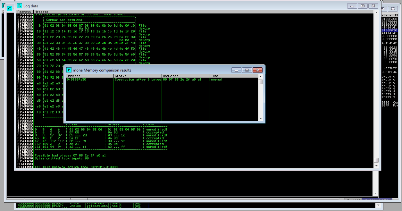Sort by BadChars column in mona results
The height and width of the screenshot is (211, 402).
coord(186,76)
